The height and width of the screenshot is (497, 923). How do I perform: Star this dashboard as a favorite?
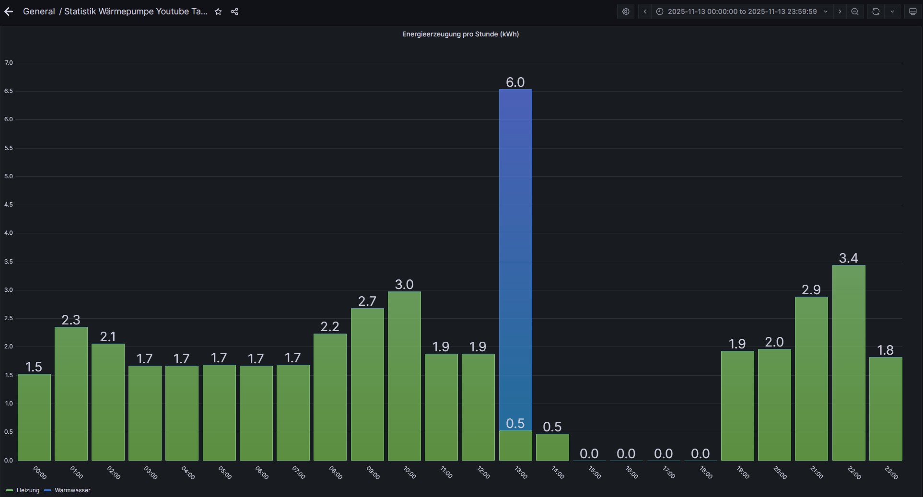(x=218, y=12)
